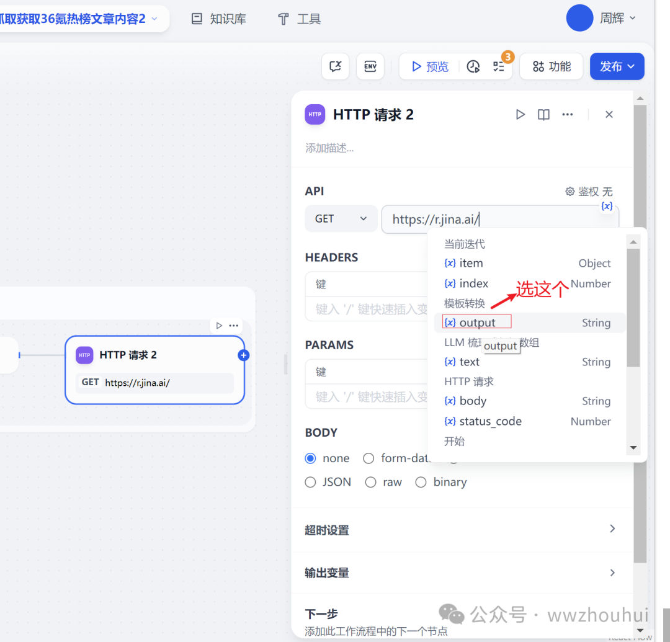Image resolution: width=670 pixels, height=642 pixels.
Task: Open the 鉴权 无 authorization settings
Action: [589, 192]
